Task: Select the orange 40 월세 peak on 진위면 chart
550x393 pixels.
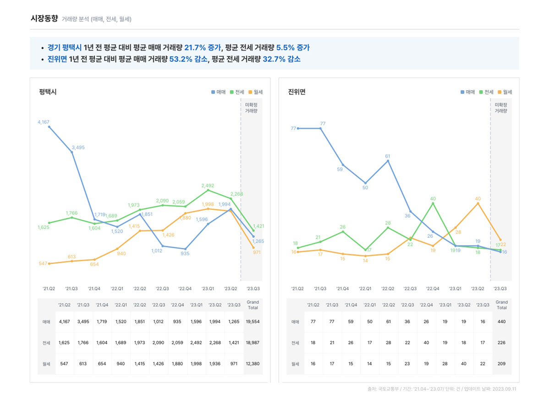Action: point(478,203)
